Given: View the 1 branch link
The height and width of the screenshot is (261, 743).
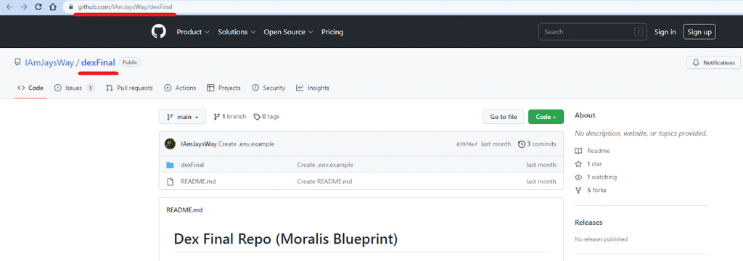Looking at the screenshot, I should (x=230, y=117).
